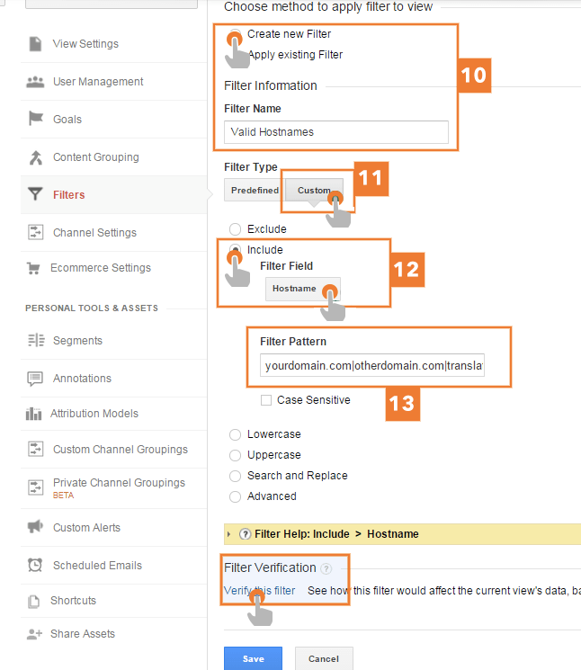The width and height of the screenshot is (581, 670).
Task: Click the Verify this filter link
Action: 259,591
